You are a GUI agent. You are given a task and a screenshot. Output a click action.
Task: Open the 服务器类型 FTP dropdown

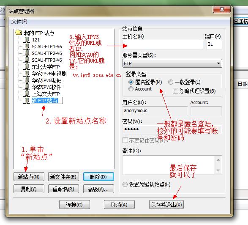click(x=172, y=63)
